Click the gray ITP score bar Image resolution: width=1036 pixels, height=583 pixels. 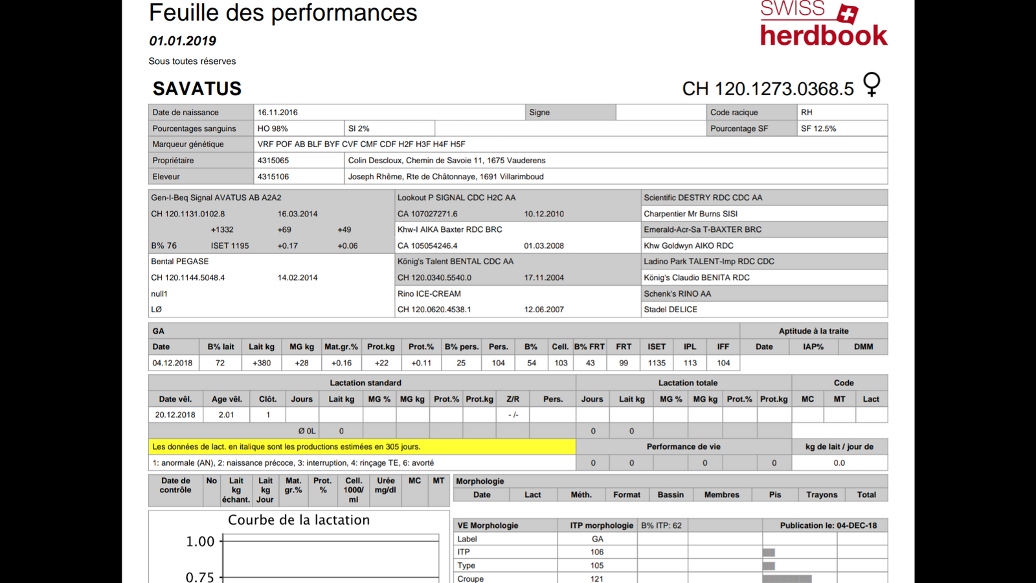(x=769, y=553)
